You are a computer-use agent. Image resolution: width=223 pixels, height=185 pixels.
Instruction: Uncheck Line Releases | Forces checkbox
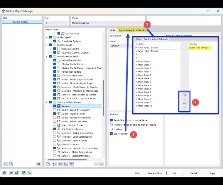55,129
